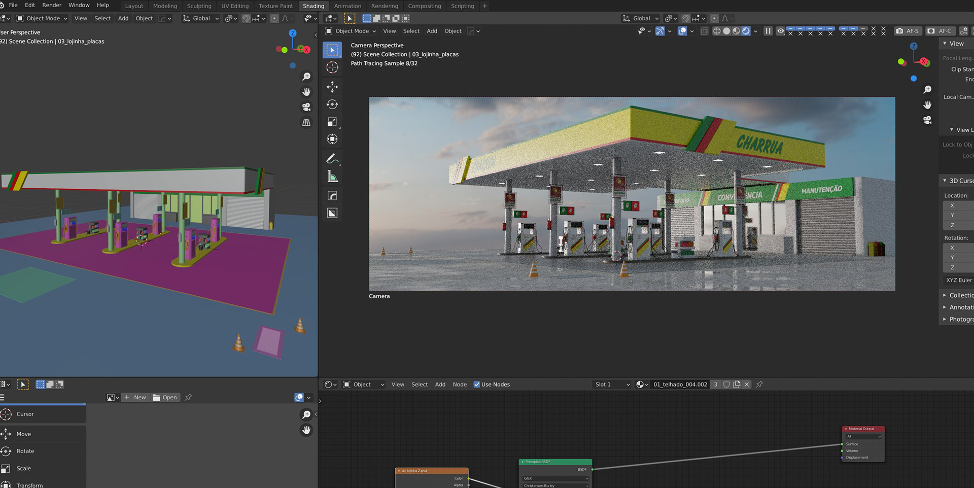Image resolution: width=974 pixels, height=488 pixels.
Task: Select wireframe shading mode
Action: pos(717,31)
